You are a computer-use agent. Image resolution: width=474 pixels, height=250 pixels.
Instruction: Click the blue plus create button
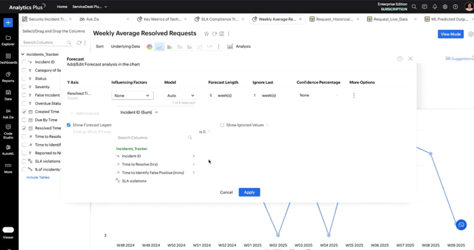pyautogui.click(x=8, y=23)
